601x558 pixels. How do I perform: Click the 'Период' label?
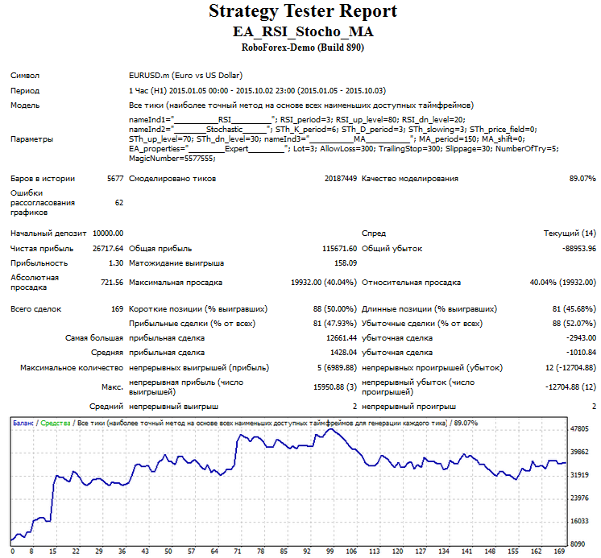coord(25,91)
